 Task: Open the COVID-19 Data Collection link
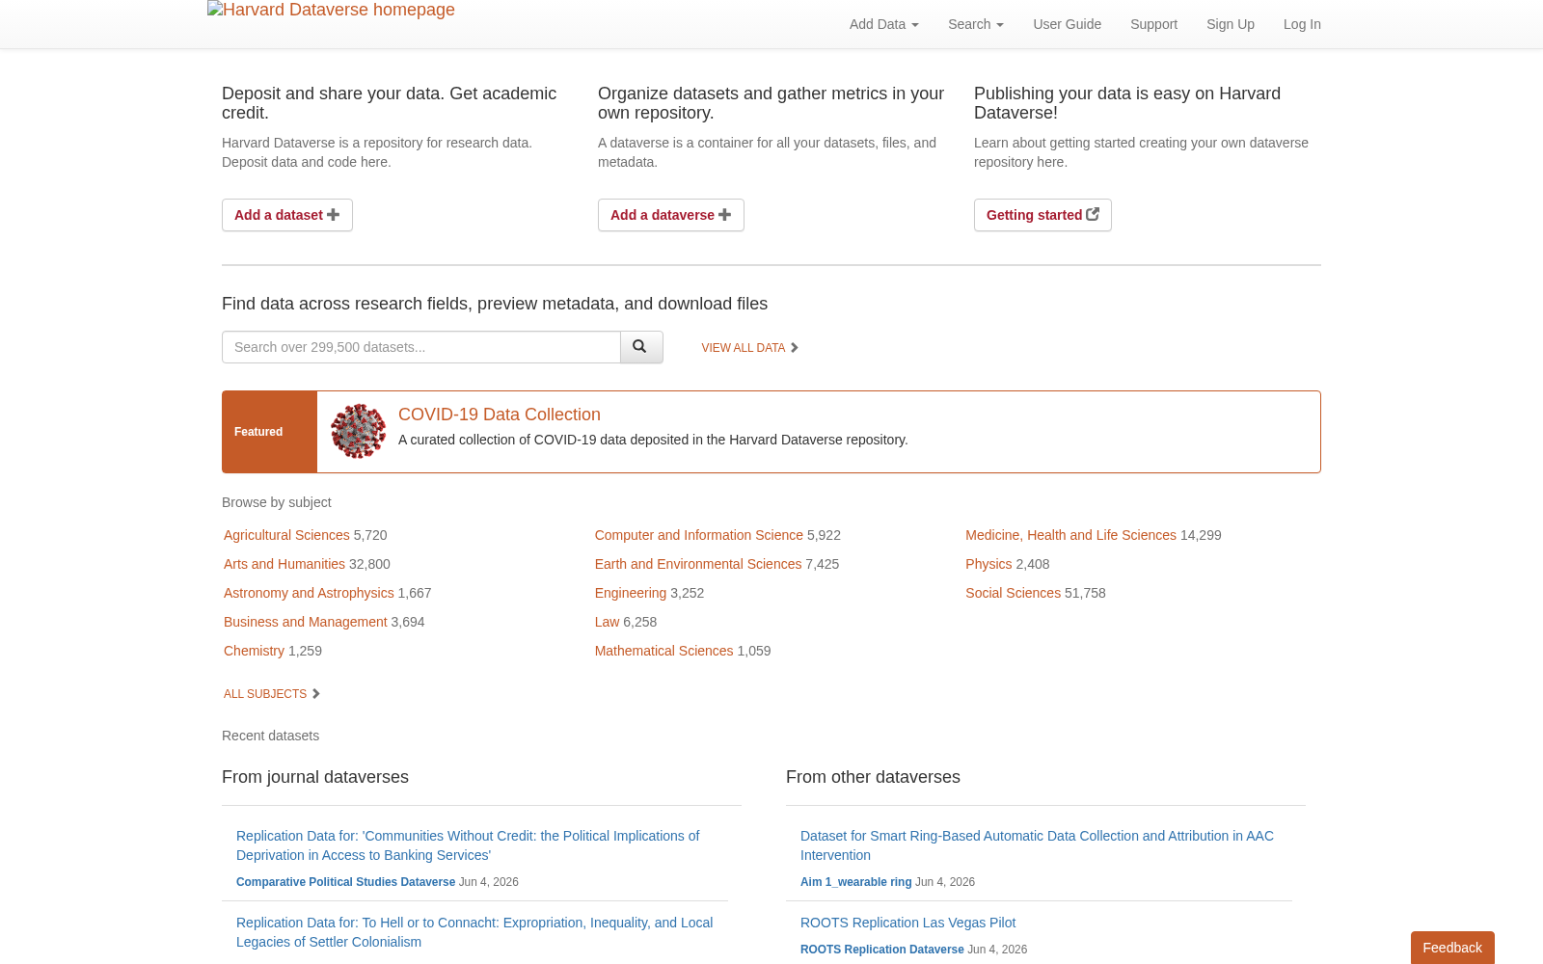(500, 415)
